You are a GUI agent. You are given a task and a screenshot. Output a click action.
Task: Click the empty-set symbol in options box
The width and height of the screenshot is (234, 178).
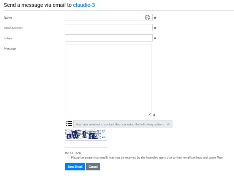(x=168, y=124)
